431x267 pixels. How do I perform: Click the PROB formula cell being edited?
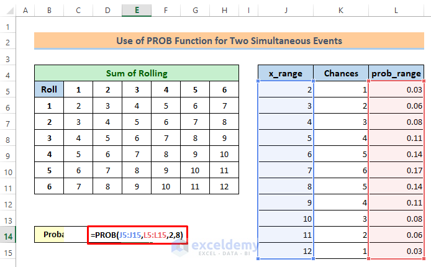pyautogui.click(x=139, y=235)
